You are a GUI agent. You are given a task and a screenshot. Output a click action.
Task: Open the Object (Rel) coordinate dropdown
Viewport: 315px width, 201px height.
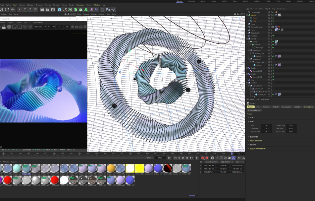[227, 162]
